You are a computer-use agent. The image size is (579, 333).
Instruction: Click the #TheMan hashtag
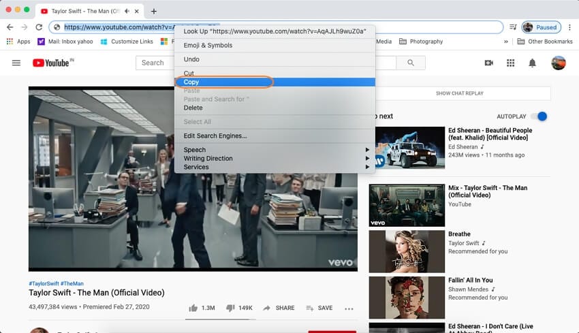click(72, 283)
